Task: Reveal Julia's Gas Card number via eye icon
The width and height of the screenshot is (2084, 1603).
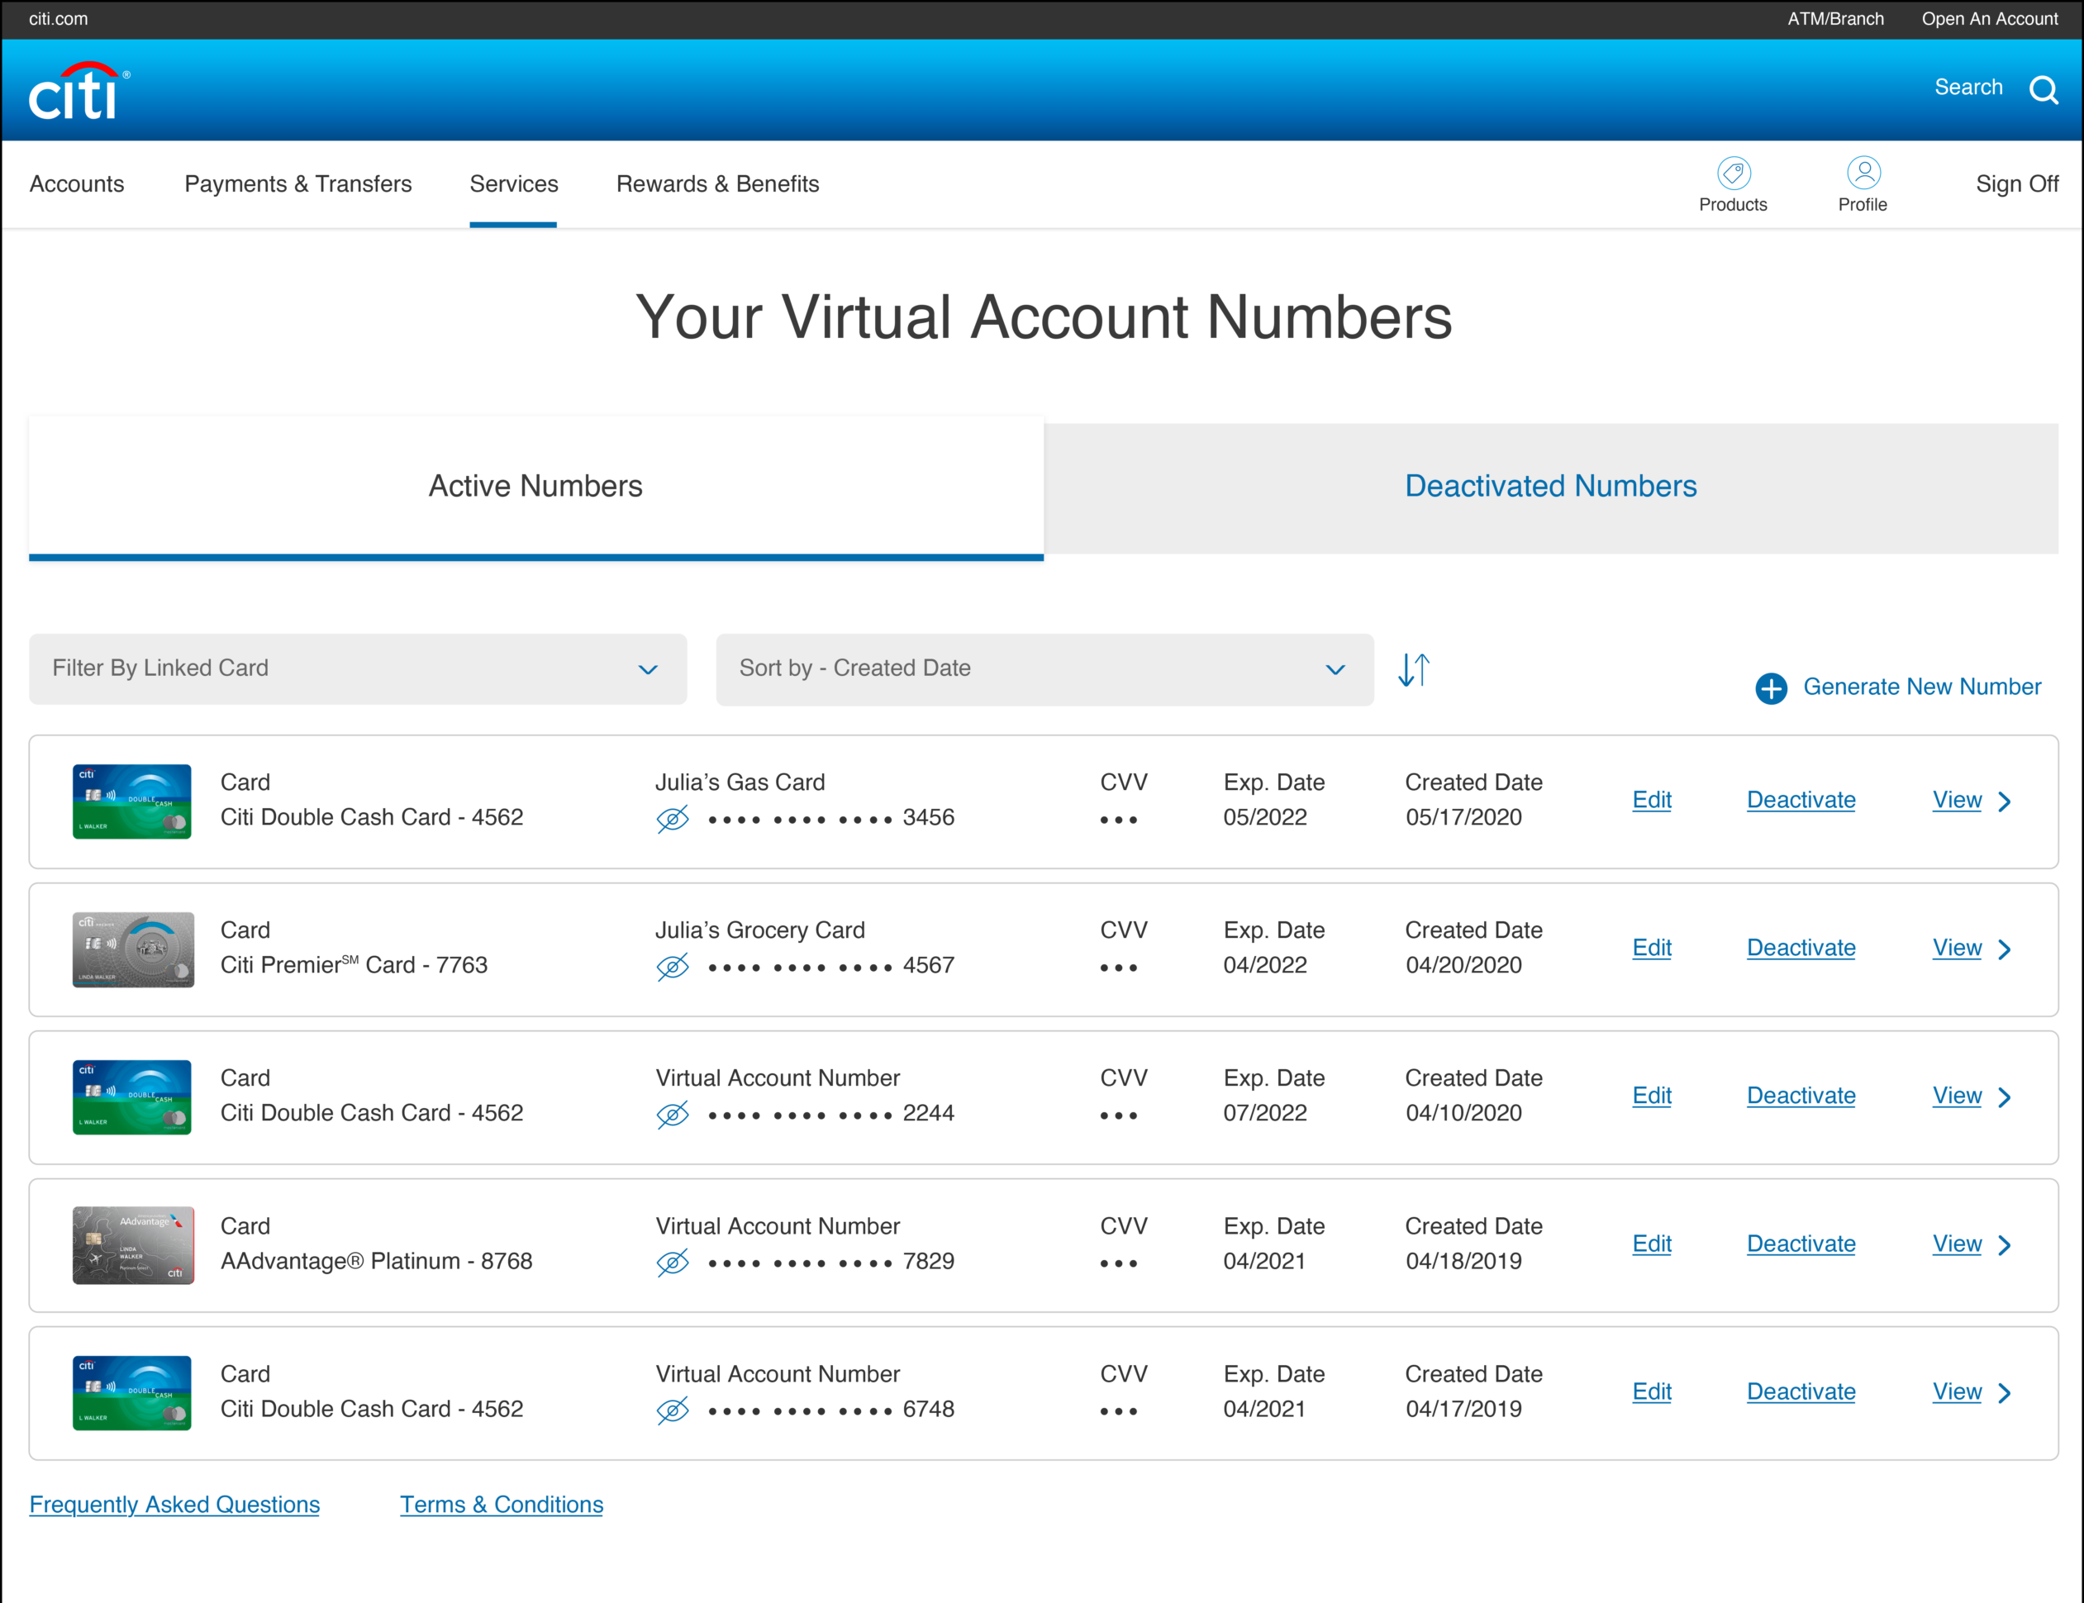Action: coord(673,819)
